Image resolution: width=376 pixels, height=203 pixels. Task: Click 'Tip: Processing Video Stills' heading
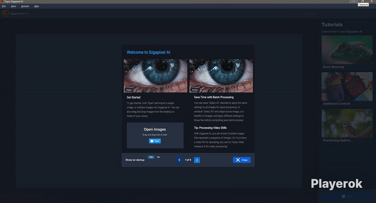[x=210, y=128]
